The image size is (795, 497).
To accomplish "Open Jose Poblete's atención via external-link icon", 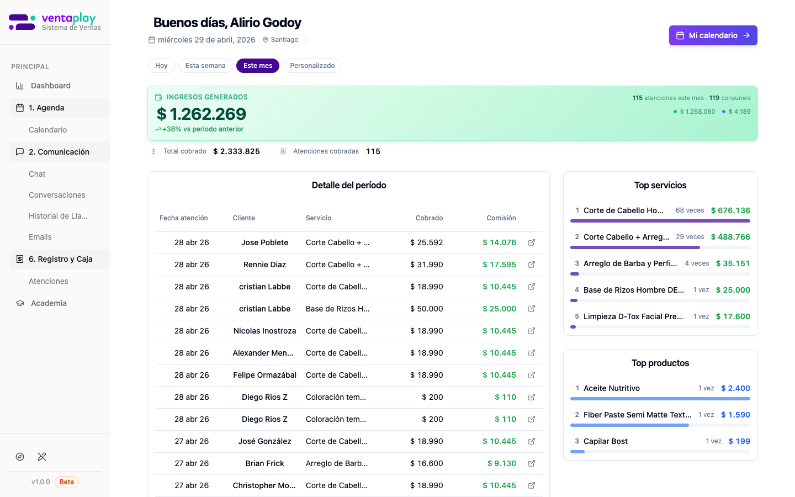I will pyautogui.click(x=531, y=242).
